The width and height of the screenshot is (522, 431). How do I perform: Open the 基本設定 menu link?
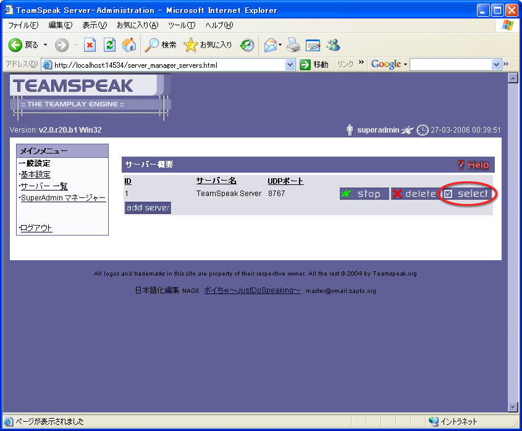pyautogui.click(x=35, y=174)
